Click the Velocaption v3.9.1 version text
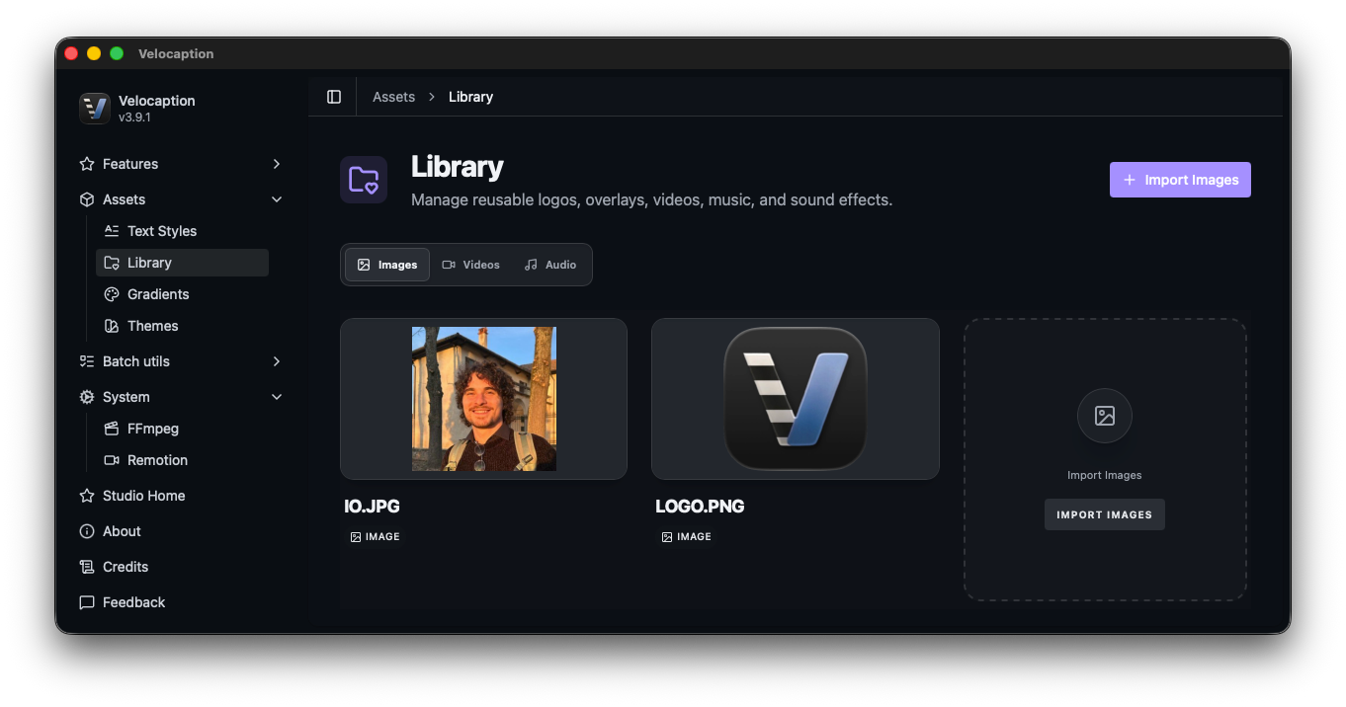This screenshot has width=1346, height=707. pyautogui.click(x=134, y=118)
